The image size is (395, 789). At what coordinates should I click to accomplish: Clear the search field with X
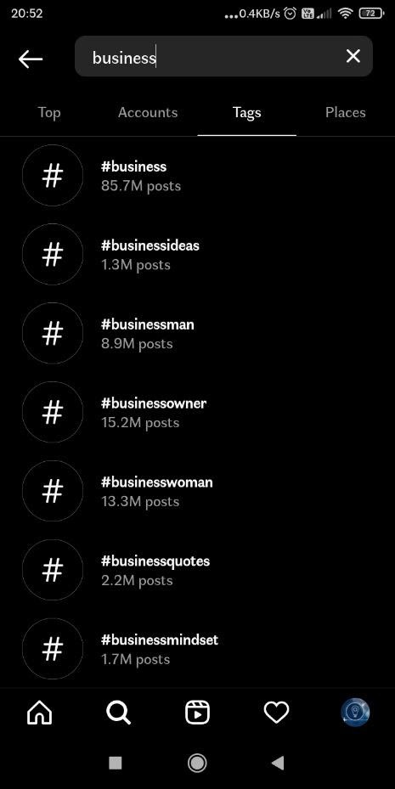(353, 56)
